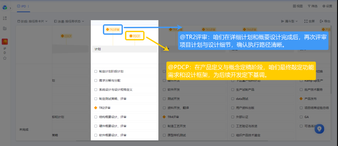Tick the 结构概要设计、评审 checkbox
The width and height of the screenshot is (338, 146).
coord(96,117)
